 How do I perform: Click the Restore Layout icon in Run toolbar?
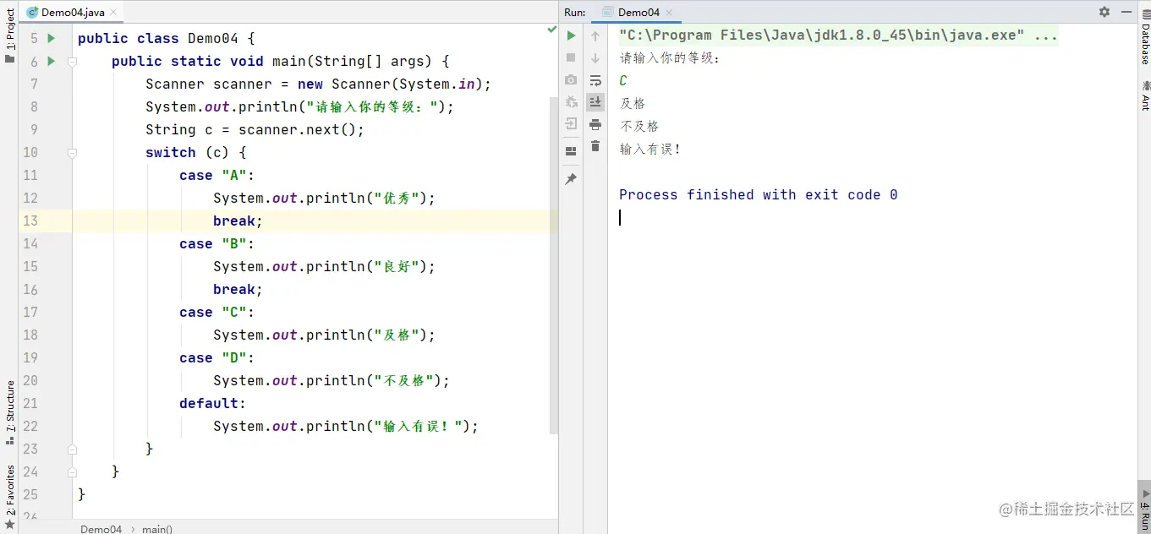pyautogui.click(x=571, y=151)
